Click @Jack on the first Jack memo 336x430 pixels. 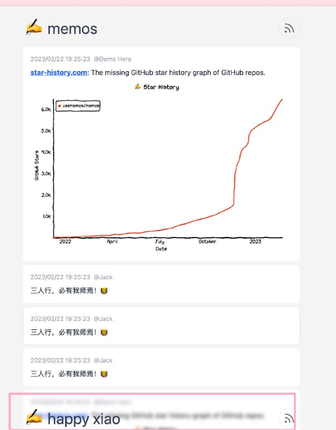tap(103, 277)
